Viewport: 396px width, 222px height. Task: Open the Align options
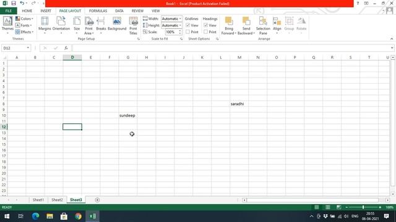pyautogui.click(x=277, y=25)
